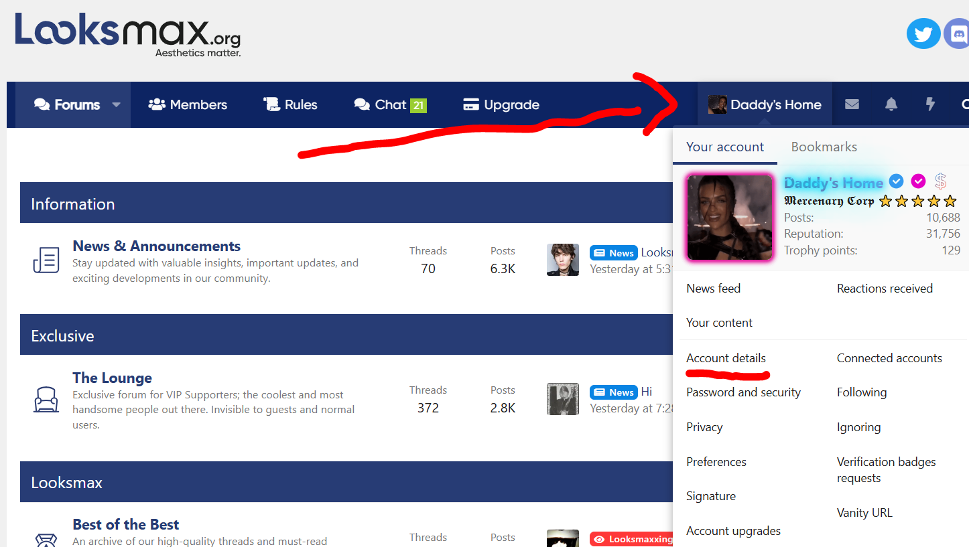Open Password and security

pos(743,392)
